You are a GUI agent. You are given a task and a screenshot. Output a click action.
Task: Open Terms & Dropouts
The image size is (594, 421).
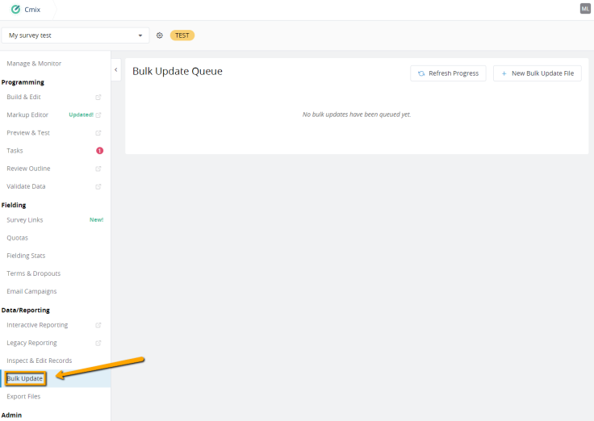point(33,273)
